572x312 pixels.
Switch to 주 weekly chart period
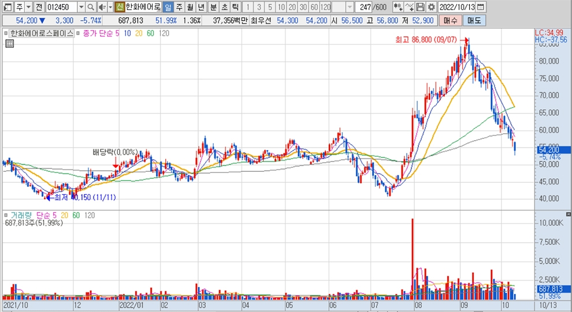179,7
